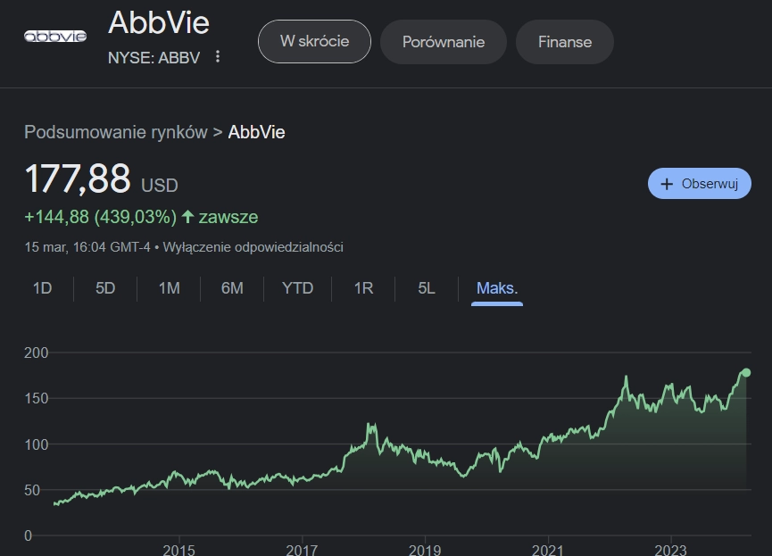772x556 pixels.
Task: Select the 5D time range
Action: (105, 288)
